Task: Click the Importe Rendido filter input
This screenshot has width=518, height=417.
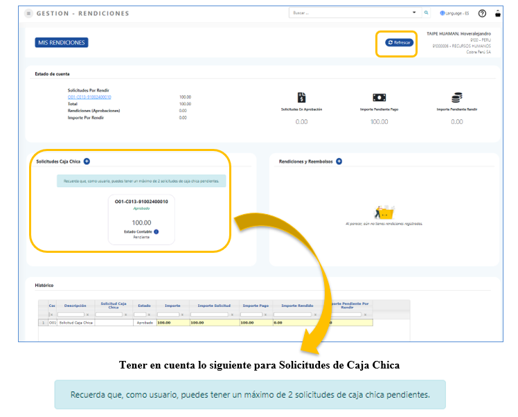Action: pos(293,314)
